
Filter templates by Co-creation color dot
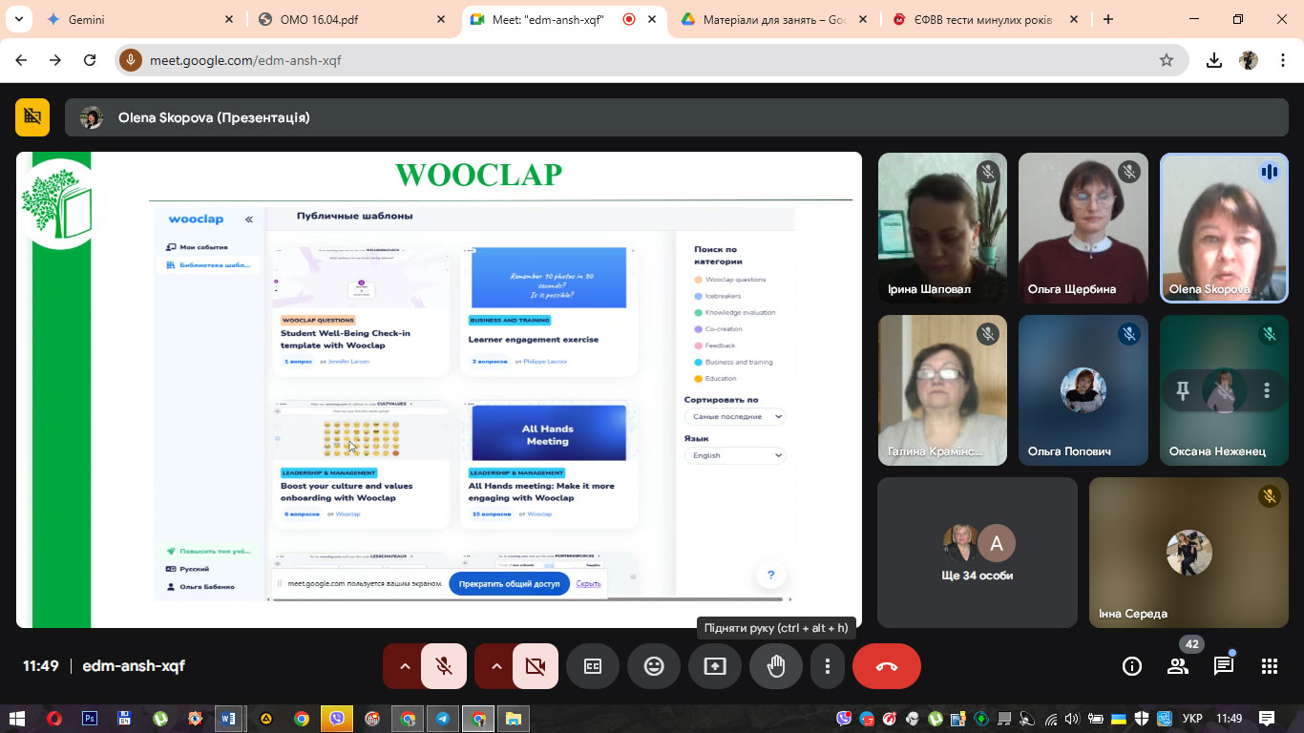(698, 329)
